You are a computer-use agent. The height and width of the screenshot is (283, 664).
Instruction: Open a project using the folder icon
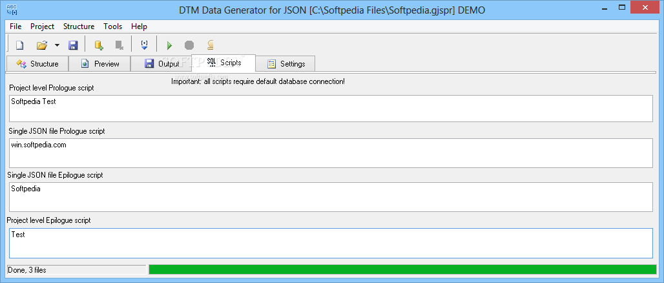click(x=41, y=45)
